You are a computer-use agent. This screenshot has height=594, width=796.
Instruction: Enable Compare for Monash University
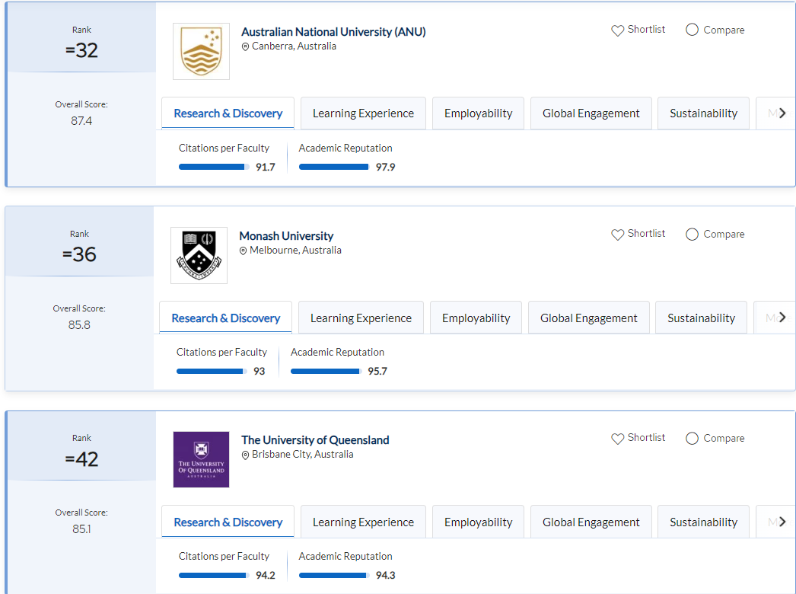point(692,234)
